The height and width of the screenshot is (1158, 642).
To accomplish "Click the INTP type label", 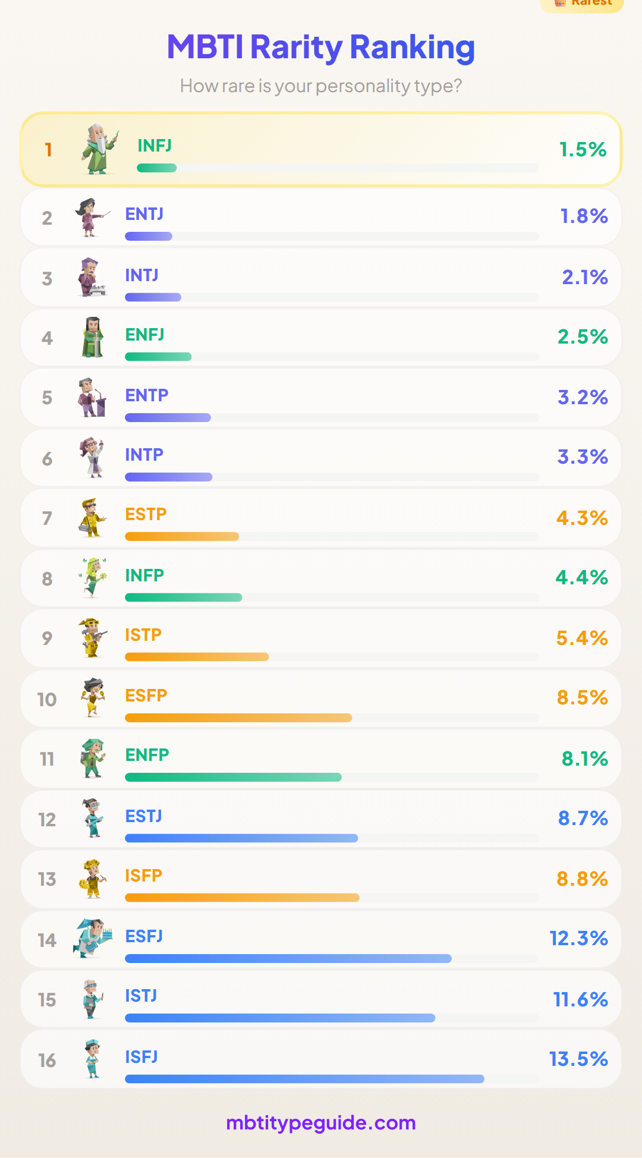I will (144, 455).
